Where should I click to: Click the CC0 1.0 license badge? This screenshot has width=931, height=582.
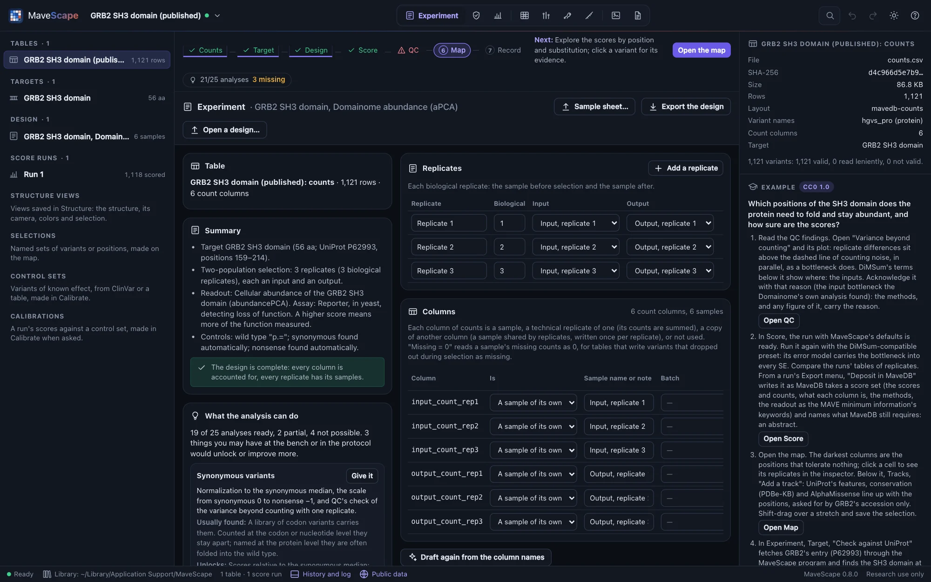pyautogui.click(x=816, y=187)
